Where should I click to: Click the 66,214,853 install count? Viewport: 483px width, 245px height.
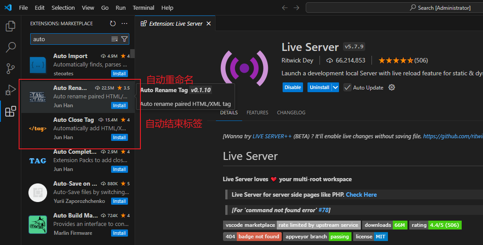coord(346,61)
